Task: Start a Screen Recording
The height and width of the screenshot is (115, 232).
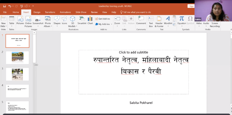Action: coord(215,25)
